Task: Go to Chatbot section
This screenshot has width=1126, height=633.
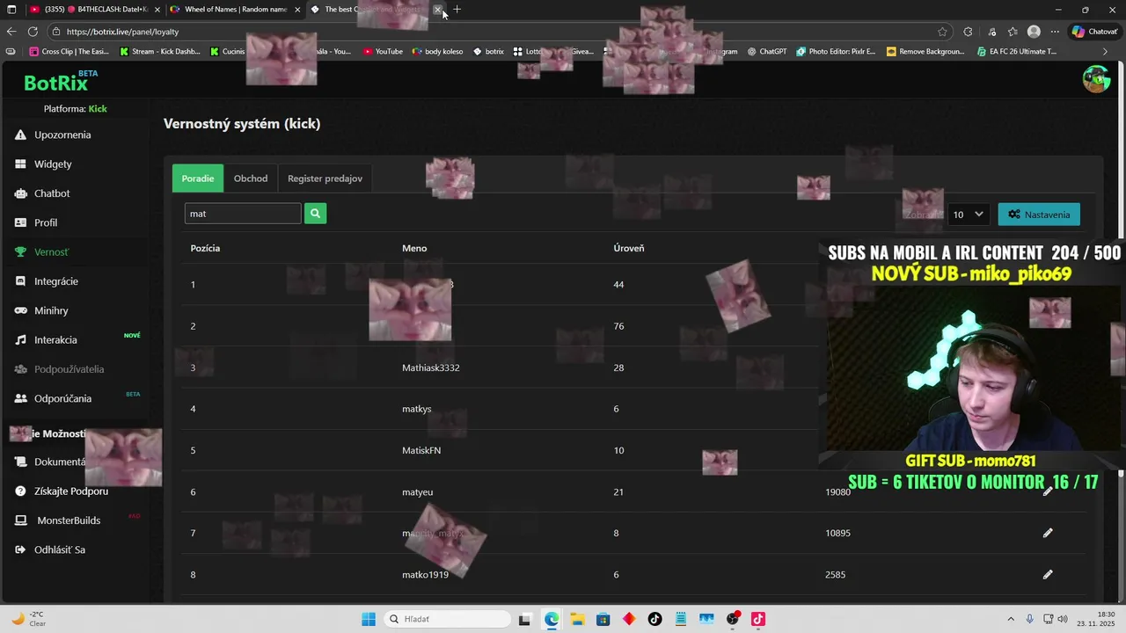Action: tap(52, 193)
